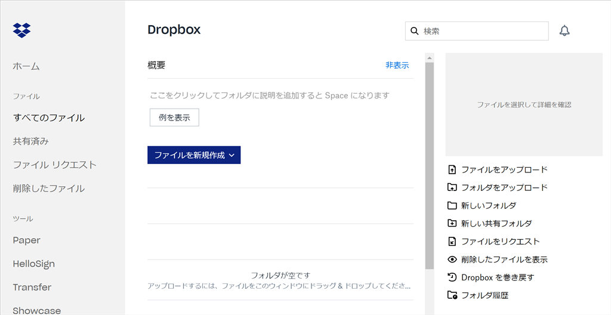611x315 pixels.
Task: Open Paper in the sidebar tools
Action: point(26,240)
